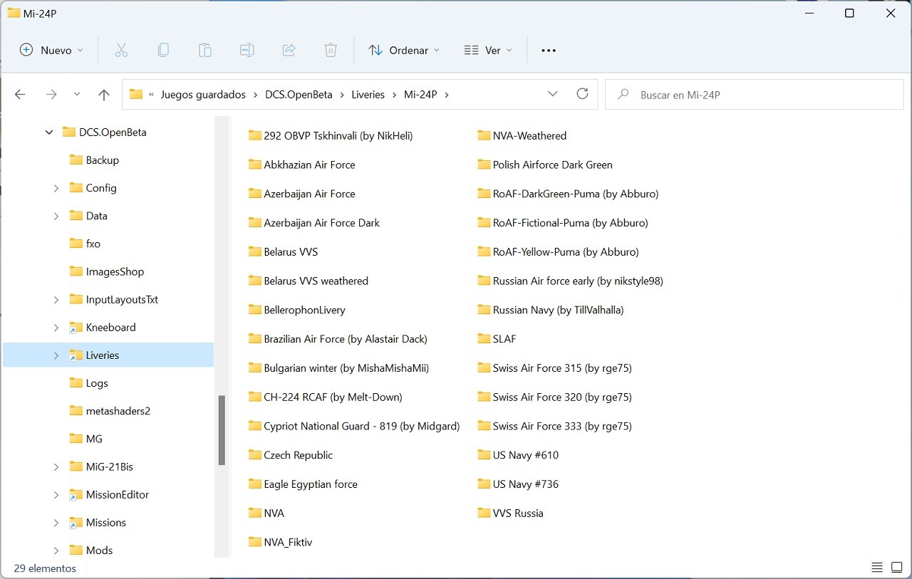Switch to details view icon in status bar
The height and width of the screenshot is (579, 912).
click(x=877, y=568)
